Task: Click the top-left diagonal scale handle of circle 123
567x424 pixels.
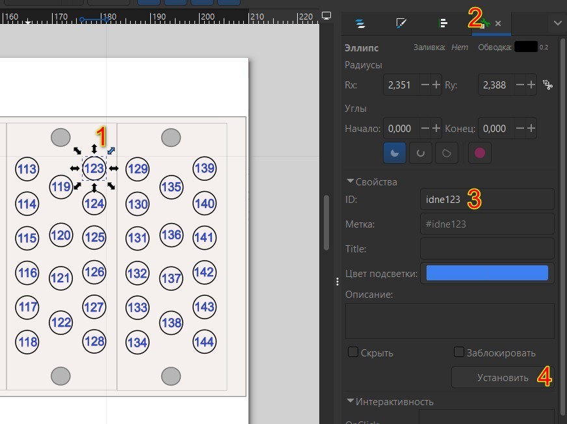Action: (77, 150)
